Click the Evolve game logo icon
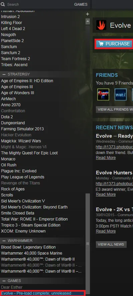The width and height of the screenshot is (133, 296). click(101, 25)
